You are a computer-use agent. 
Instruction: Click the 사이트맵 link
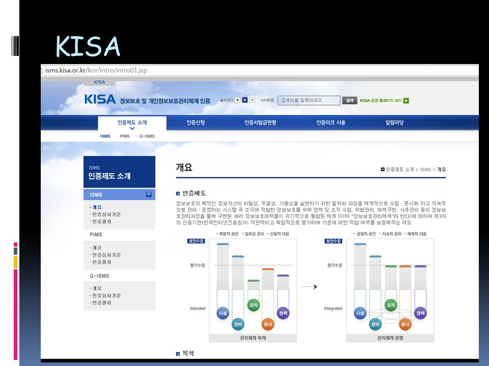point(267,100)
